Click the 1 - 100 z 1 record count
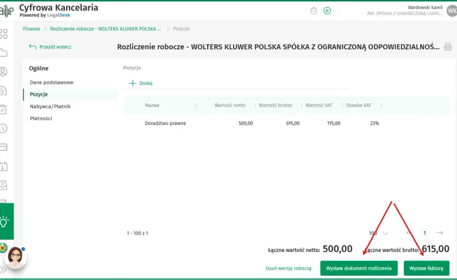The image size is (457, 280). tap(137, 233)
